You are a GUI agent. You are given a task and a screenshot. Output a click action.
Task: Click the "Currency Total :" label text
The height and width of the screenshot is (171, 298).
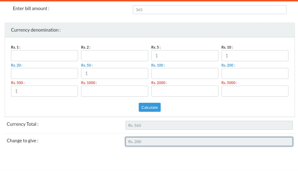[23, 124]
